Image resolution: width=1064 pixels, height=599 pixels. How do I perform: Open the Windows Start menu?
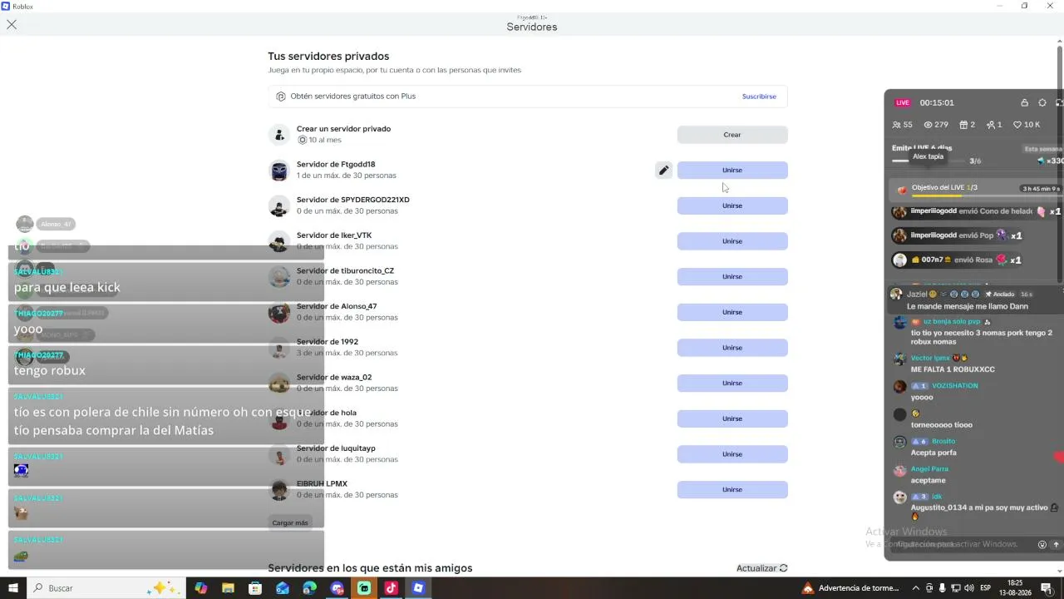coord(12,588)
